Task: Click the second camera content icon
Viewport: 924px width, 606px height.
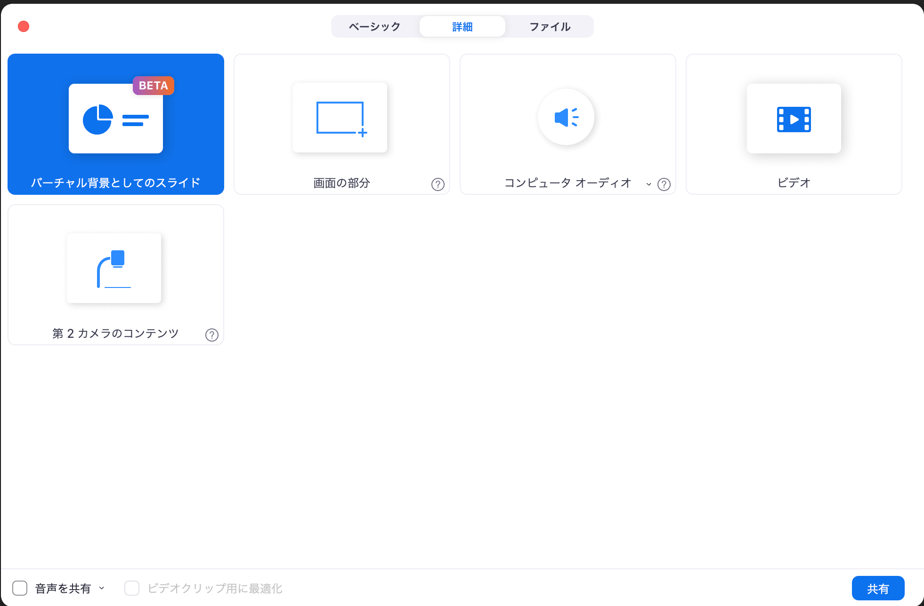Action: [x=114, y=268]
